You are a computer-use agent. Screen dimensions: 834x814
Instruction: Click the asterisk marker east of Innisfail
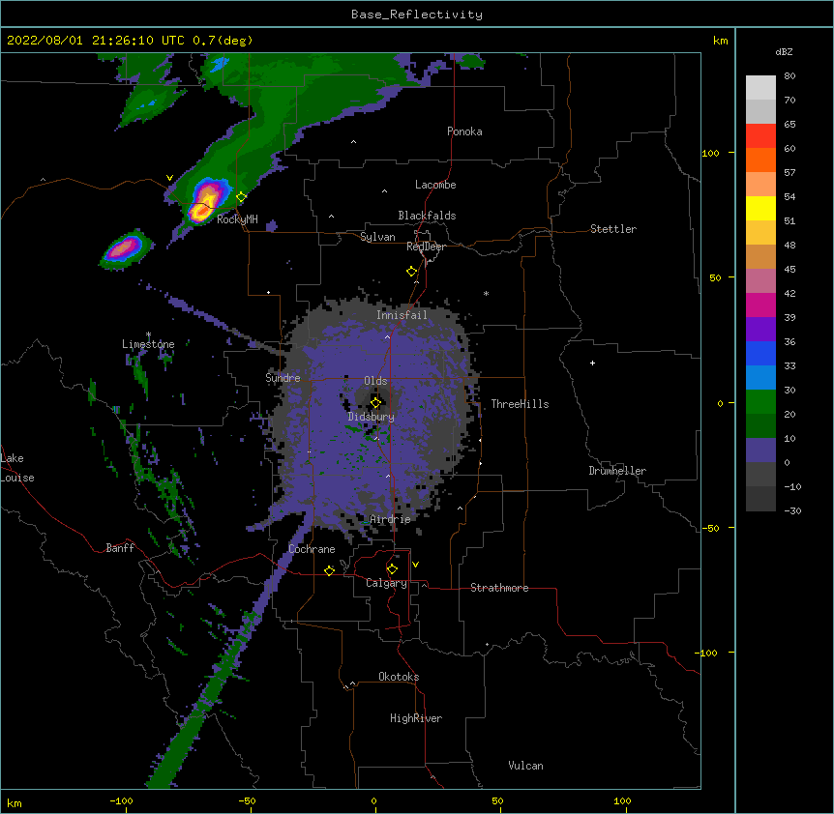pos(486,293)
